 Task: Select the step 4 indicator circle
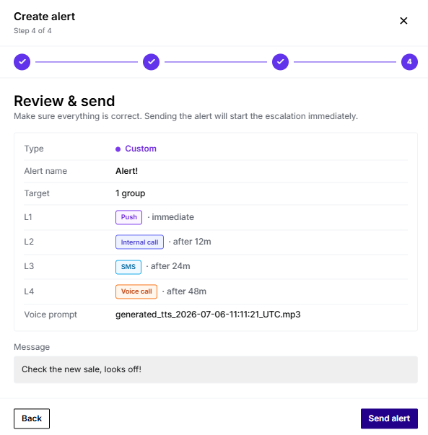[x=409, y=62]
